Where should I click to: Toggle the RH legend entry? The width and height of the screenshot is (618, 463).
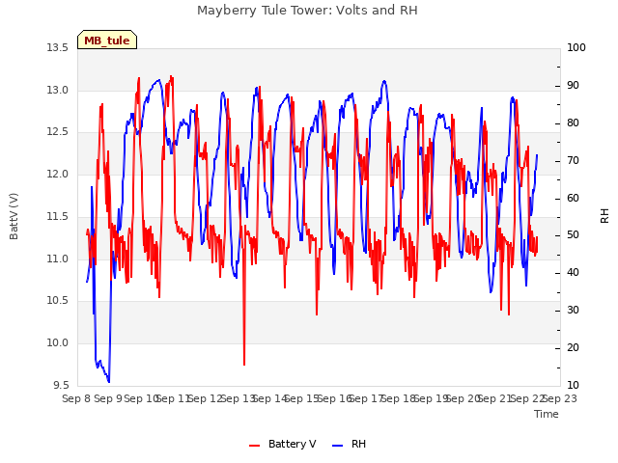pyautogui.click(x=350, y=444)
